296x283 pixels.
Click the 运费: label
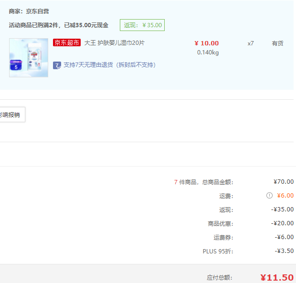pyautogui.click(x=226, y=196)
